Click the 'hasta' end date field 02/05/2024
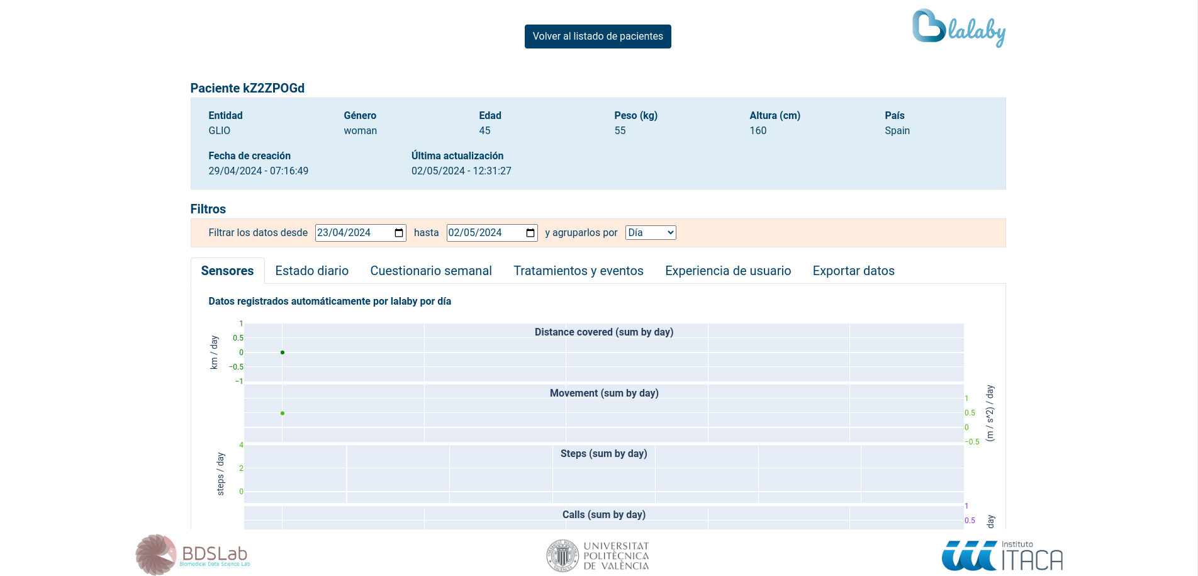Viewport: 1198px width, 576px height. 483,233
